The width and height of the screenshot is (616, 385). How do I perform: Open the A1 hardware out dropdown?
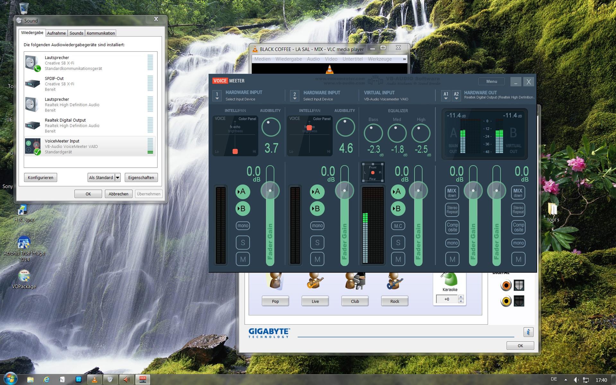pos(446,95)
